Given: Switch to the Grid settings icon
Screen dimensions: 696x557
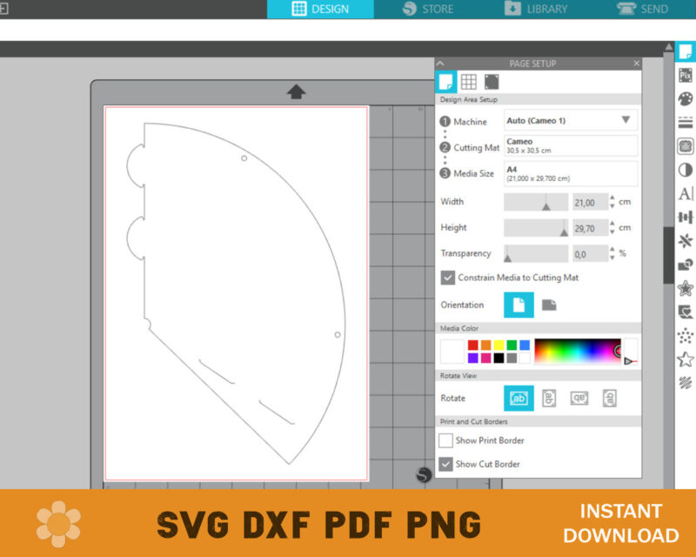Looking at the screenshot, I should click(x=469, y=82).
